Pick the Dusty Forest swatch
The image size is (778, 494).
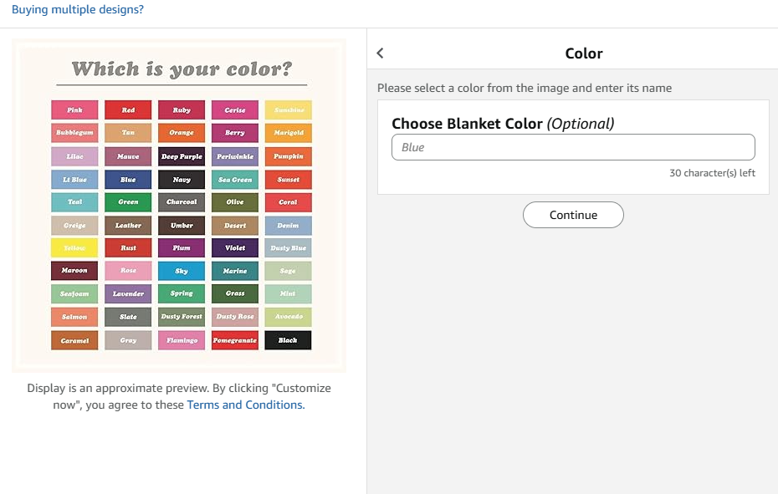click(x=182, y=317)
